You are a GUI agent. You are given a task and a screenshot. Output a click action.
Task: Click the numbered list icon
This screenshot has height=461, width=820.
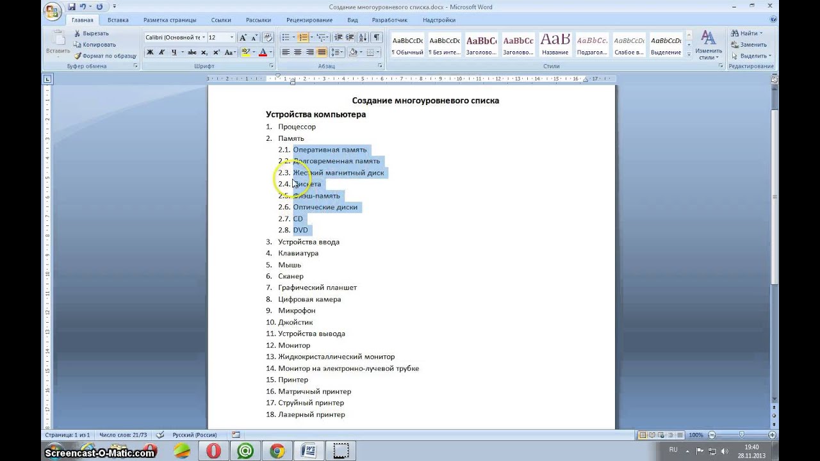click(x=304, y=38)
